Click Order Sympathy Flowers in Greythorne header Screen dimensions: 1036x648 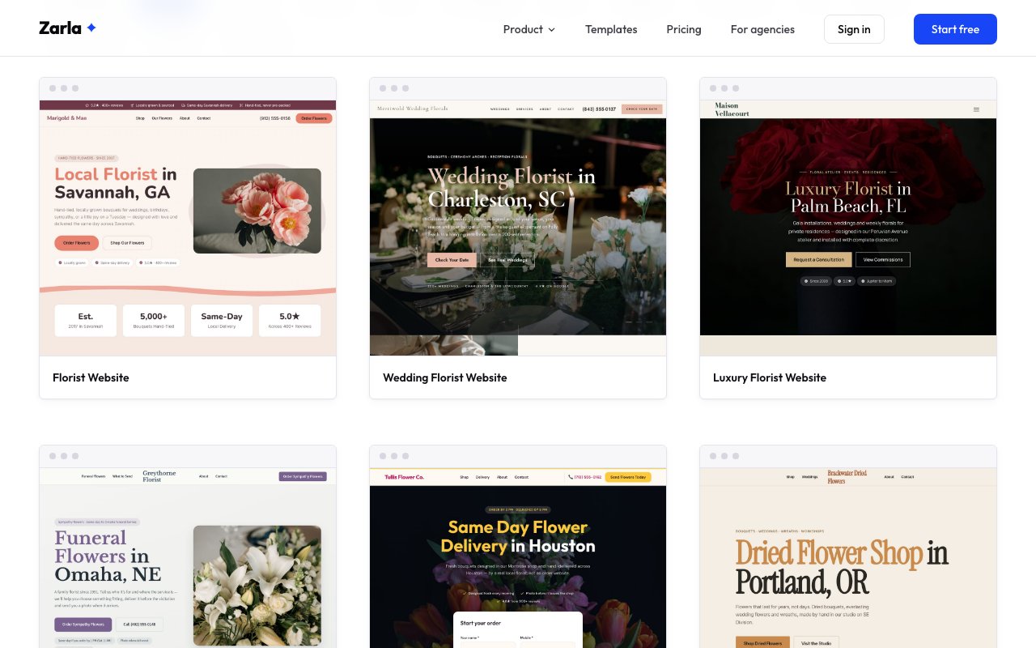302,476
